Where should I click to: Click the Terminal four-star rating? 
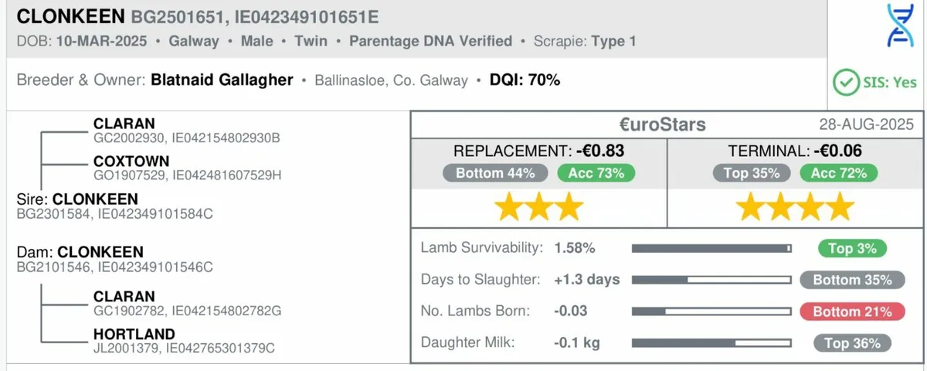point(795,207)
